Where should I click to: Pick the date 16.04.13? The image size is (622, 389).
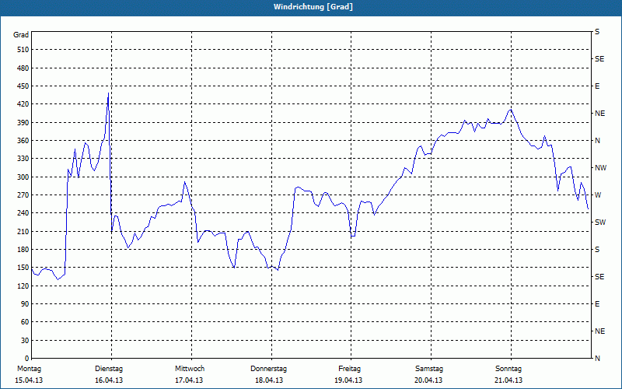(x=109, y=380)
